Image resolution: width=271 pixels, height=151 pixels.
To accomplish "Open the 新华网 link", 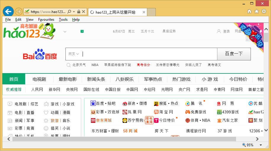I will pyautogui.click(x=54, y=89).
